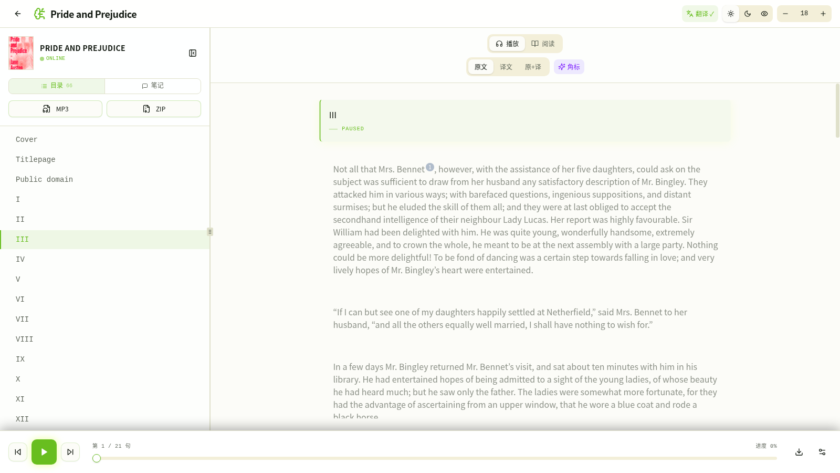Screen dimensions: 840x473
Task: Enable eye-care mode eye icon
Action: 764,14
